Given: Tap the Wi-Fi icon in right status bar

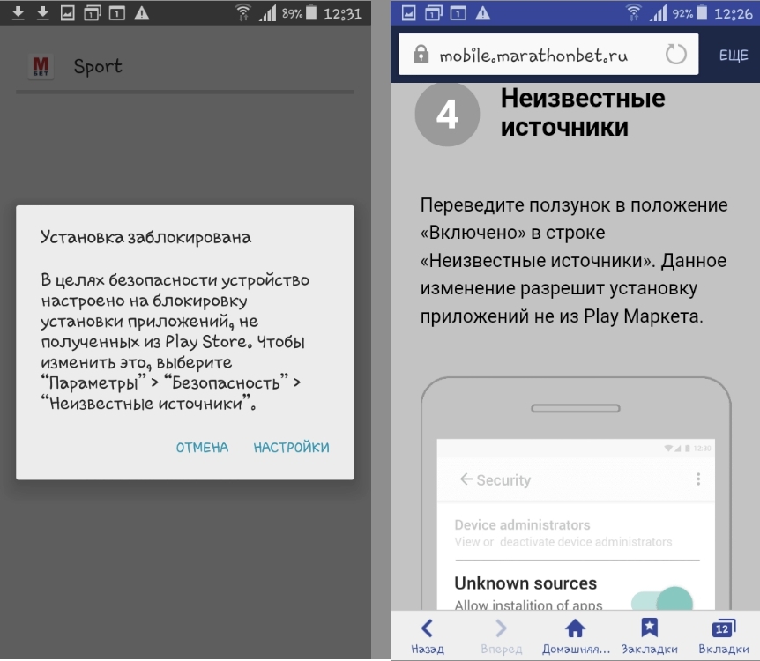Looking at the screenshot, I should point(634,12).
